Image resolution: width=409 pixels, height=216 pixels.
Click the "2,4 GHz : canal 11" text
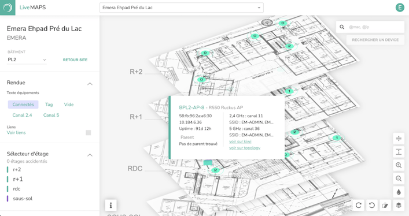[x=246, y=116]
